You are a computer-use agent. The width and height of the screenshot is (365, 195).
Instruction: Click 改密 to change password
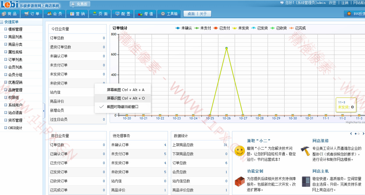[332, 3]
